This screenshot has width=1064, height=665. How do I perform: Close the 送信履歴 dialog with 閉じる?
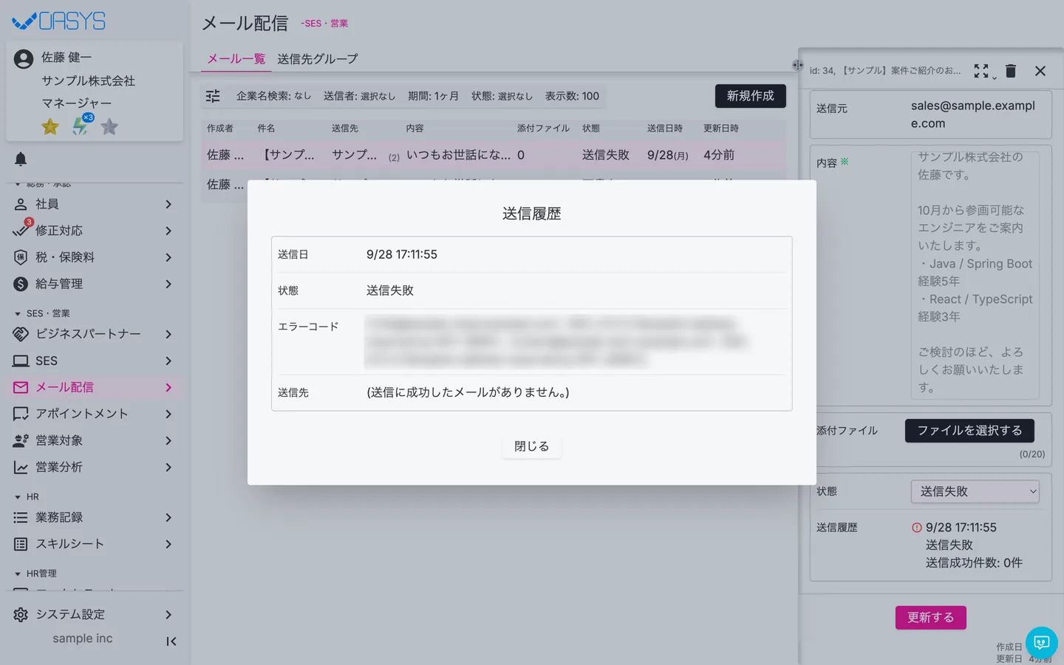[532, 446]
